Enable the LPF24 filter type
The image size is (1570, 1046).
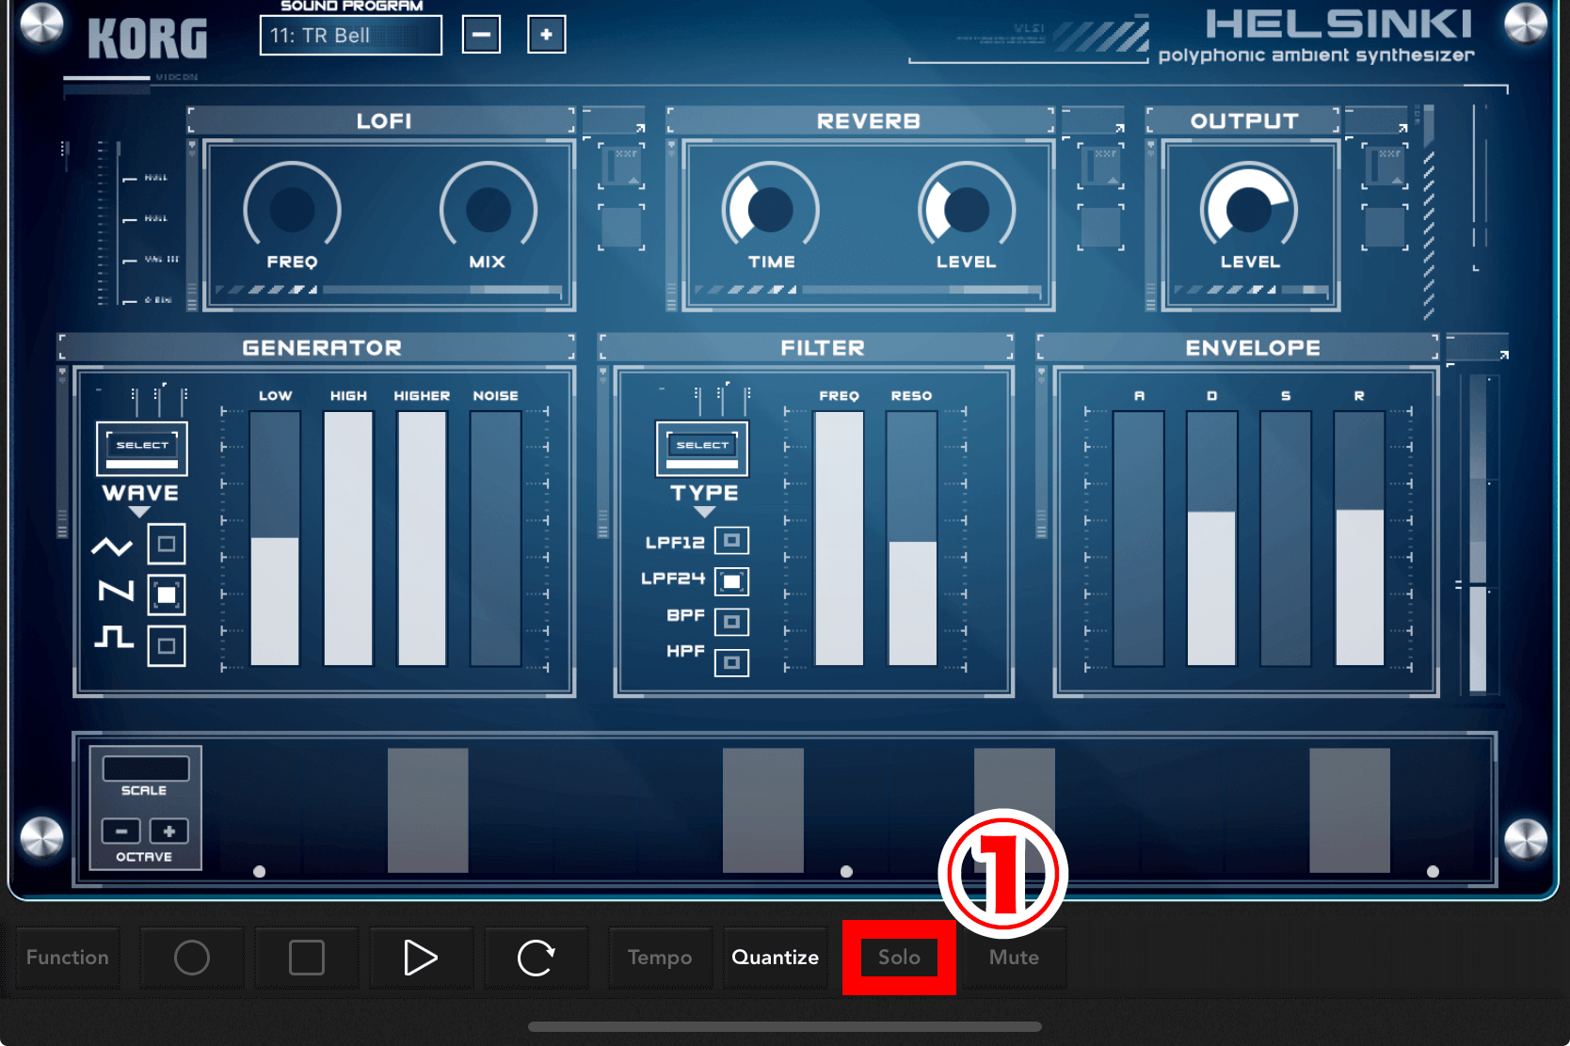tap(731, 581)
